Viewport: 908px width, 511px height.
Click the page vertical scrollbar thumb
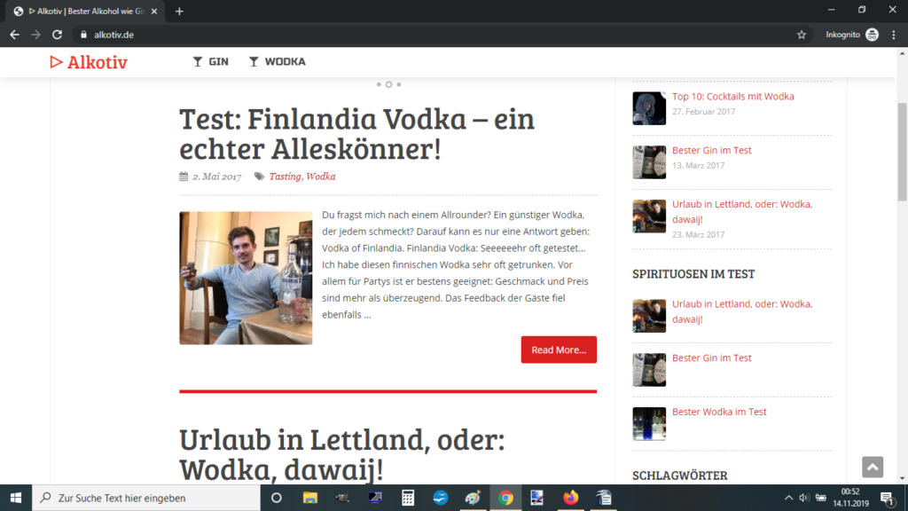coord(902,152)
